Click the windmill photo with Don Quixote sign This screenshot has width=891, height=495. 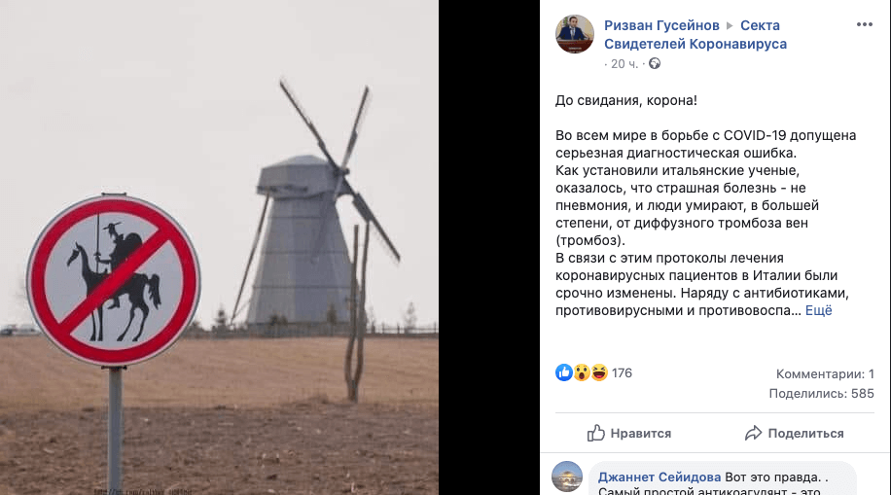pyautogui.click(x=219, y=247)
